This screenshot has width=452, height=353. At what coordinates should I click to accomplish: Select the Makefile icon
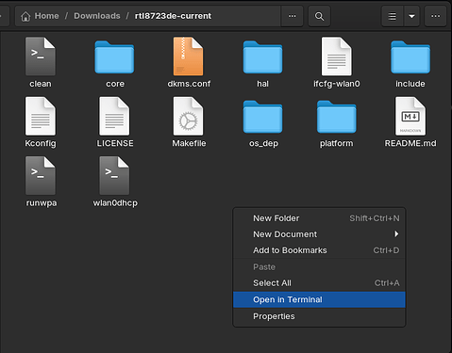tap(188, 116)
